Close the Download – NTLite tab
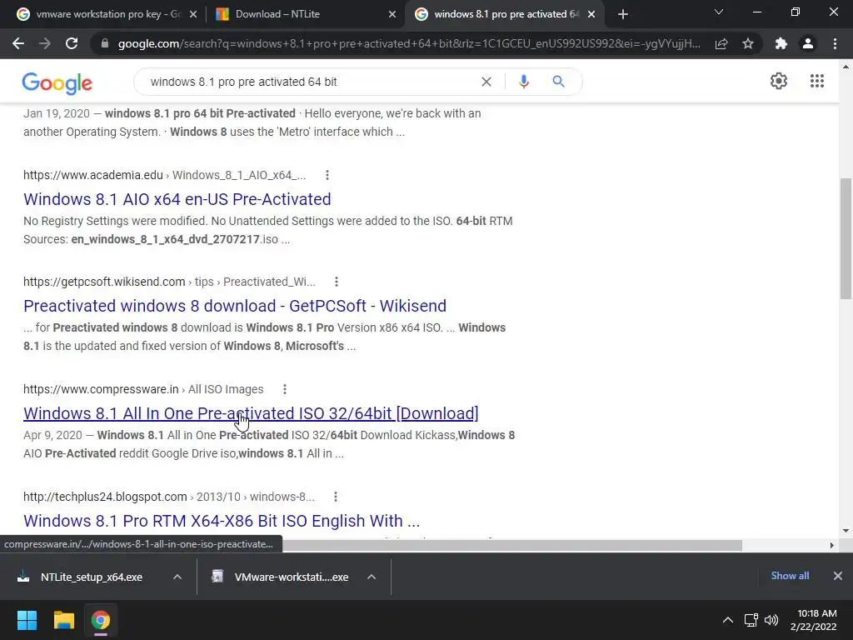Image resolution: width=853 pixels, height=640 pixels. tap(392, 14)
